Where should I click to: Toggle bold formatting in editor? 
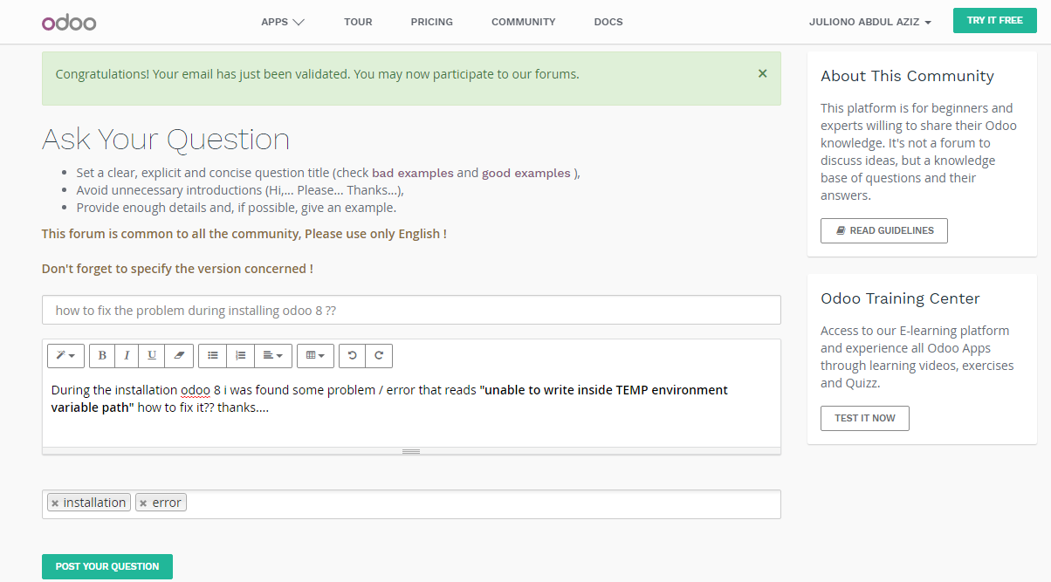coord(102,355)
